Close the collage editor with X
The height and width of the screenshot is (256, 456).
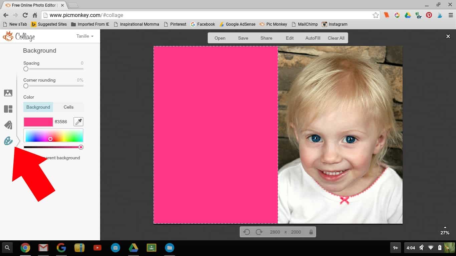coord(448,36)
